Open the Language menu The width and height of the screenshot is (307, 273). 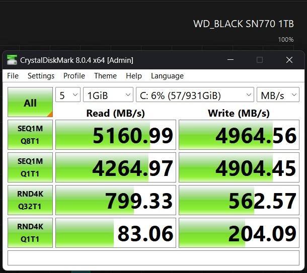(x=167, y=76)
